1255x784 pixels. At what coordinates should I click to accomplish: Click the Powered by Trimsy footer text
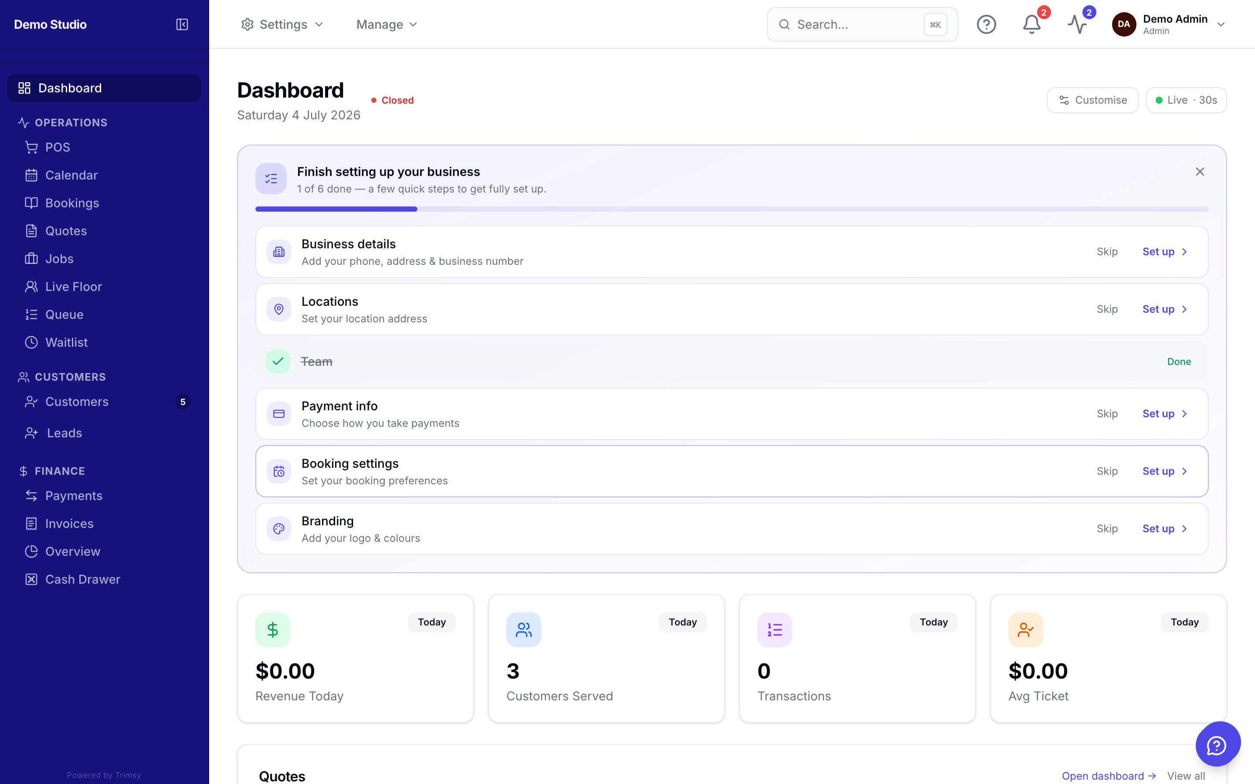point(104,775)
